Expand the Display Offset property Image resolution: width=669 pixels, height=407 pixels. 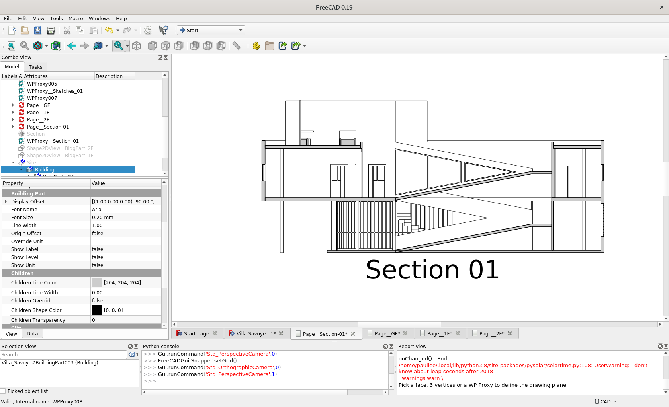(x=6, y=202)
